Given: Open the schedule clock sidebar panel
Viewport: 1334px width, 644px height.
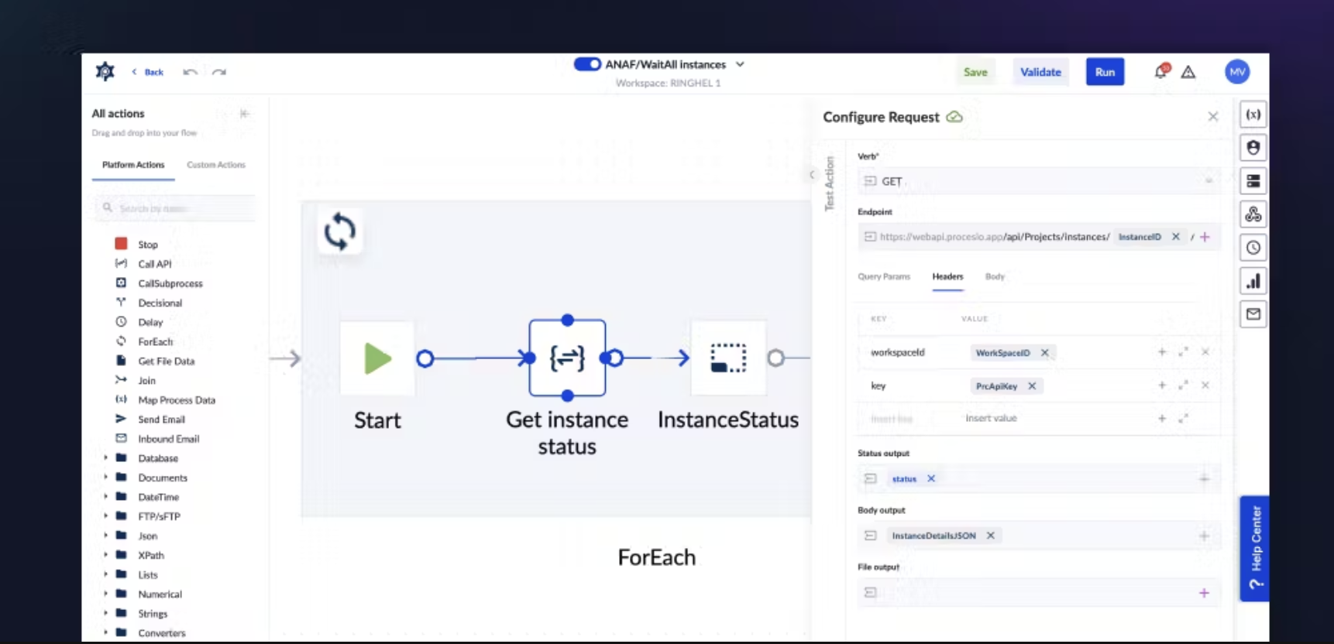Looking at the screenshot, I should (x=1253, y=248).
